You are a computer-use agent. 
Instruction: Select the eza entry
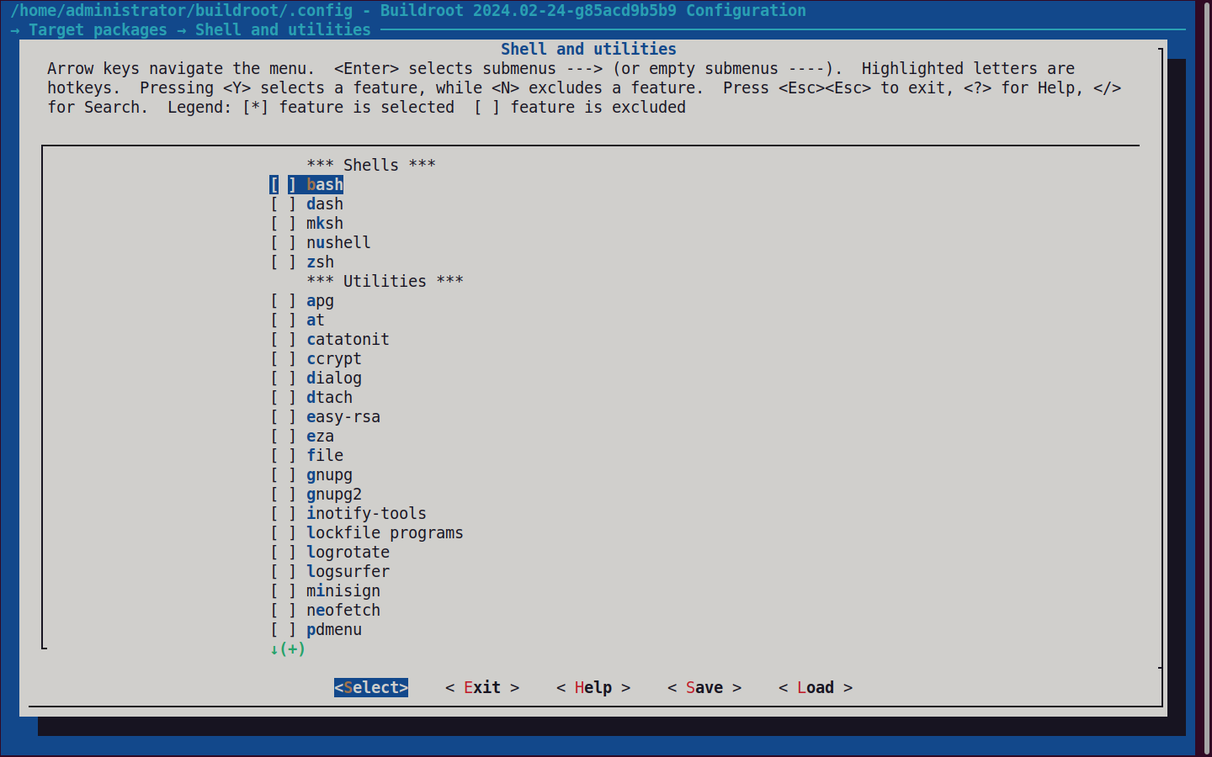pos(320,437)
